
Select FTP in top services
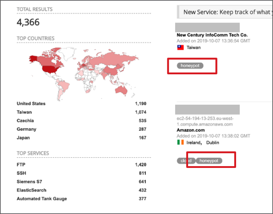click(x=21, y=165)
